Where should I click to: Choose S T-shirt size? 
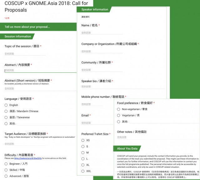[x=83, y=146]
